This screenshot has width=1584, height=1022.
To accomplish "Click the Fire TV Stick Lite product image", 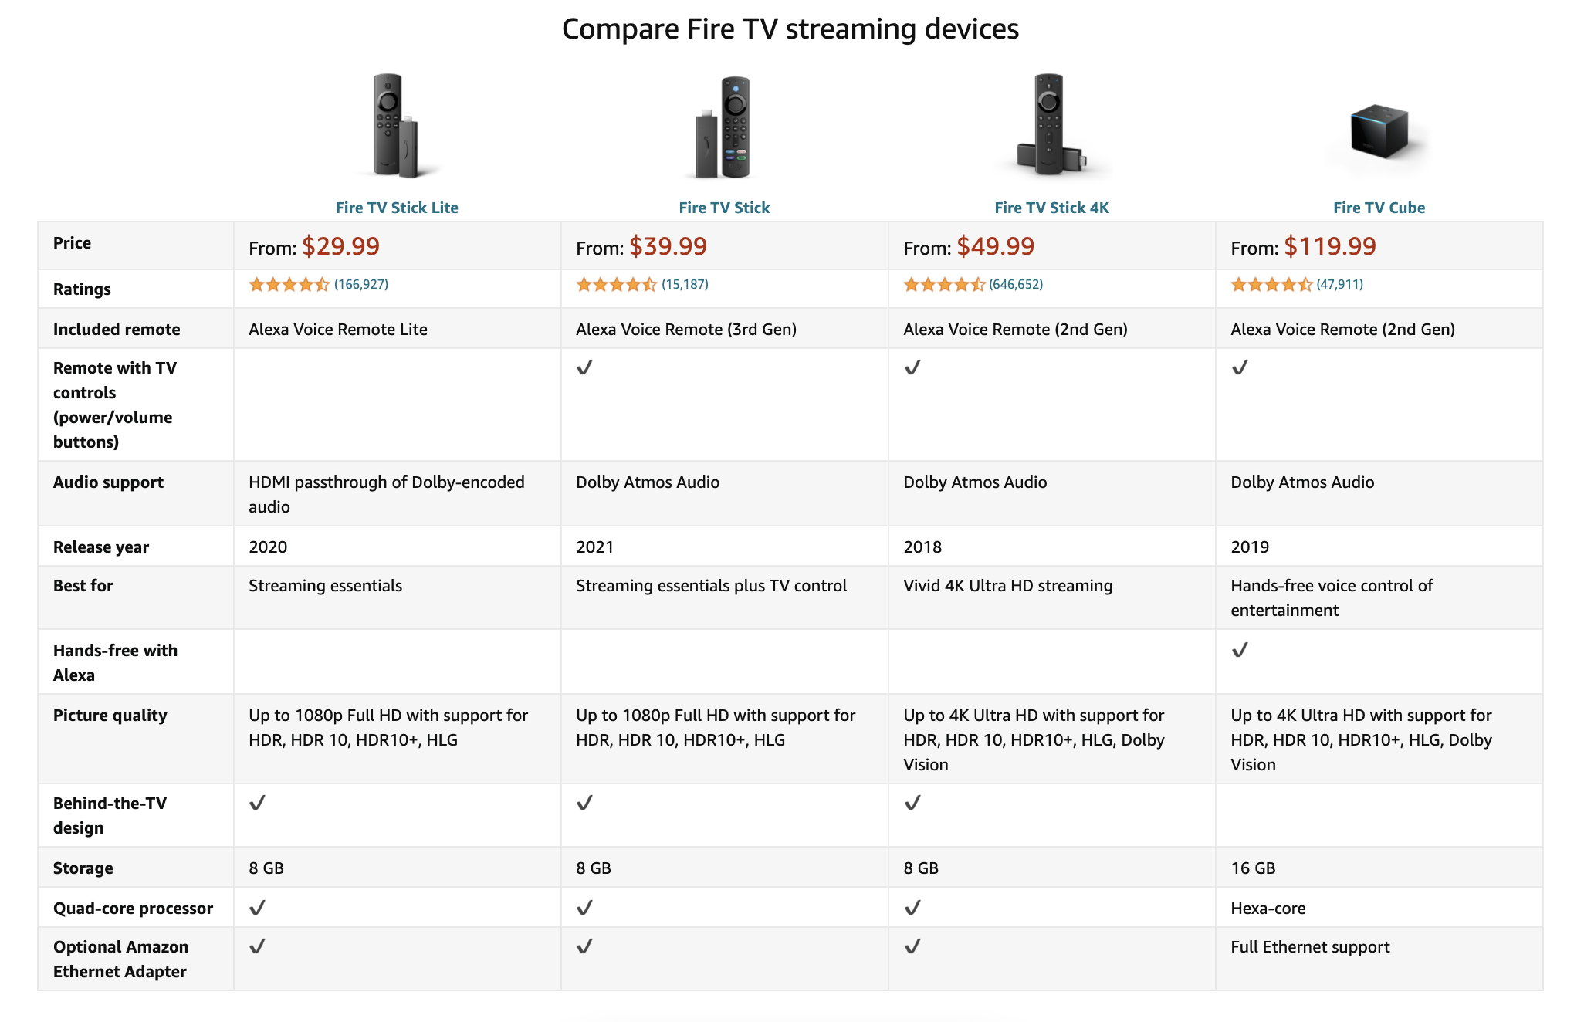I will [x=397, y=126].
